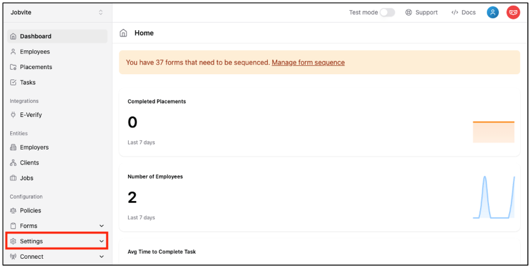Click the Jobs briefcase icon
Image resolution: width=531 pixels, height=267 pixels.
(x=13, y=178)
